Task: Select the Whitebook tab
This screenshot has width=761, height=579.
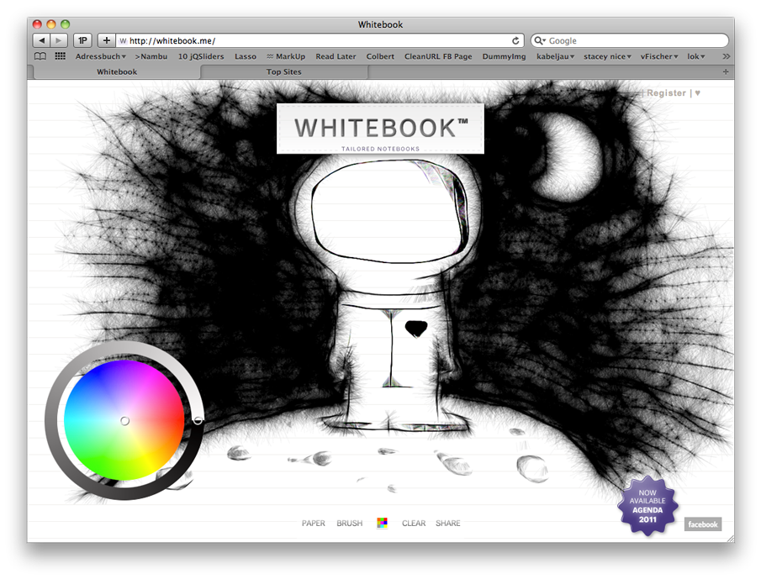Action: (x=115, y=71)
